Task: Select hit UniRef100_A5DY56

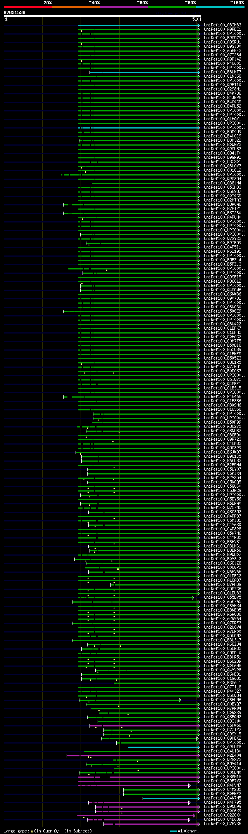Action: click(x=222, y=499)
